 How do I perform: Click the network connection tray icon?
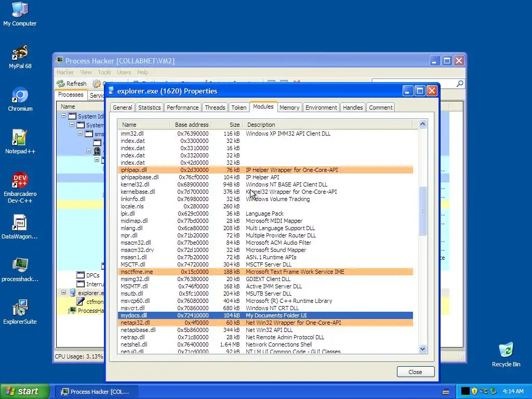coord(484,391)
